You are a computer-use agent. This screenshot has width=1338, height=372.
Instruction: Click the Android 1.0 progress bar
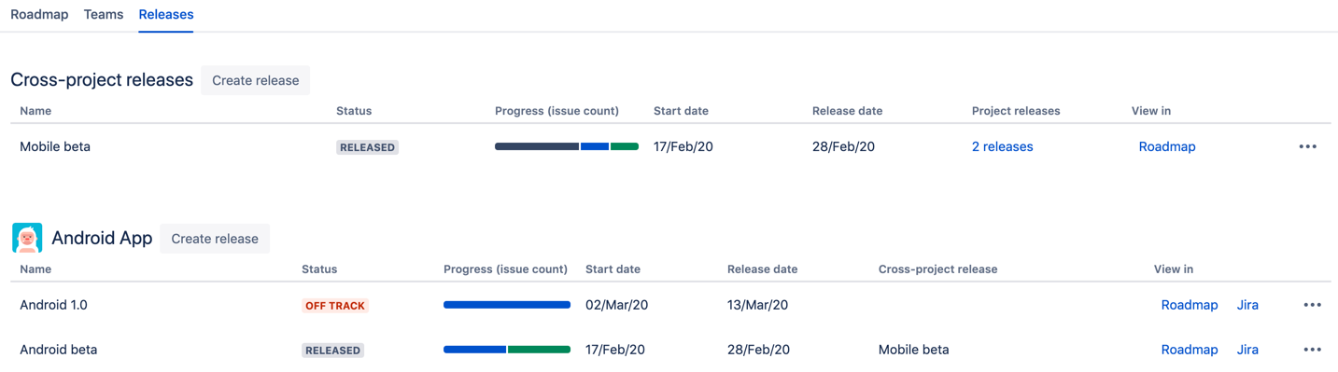pos(507,305)
